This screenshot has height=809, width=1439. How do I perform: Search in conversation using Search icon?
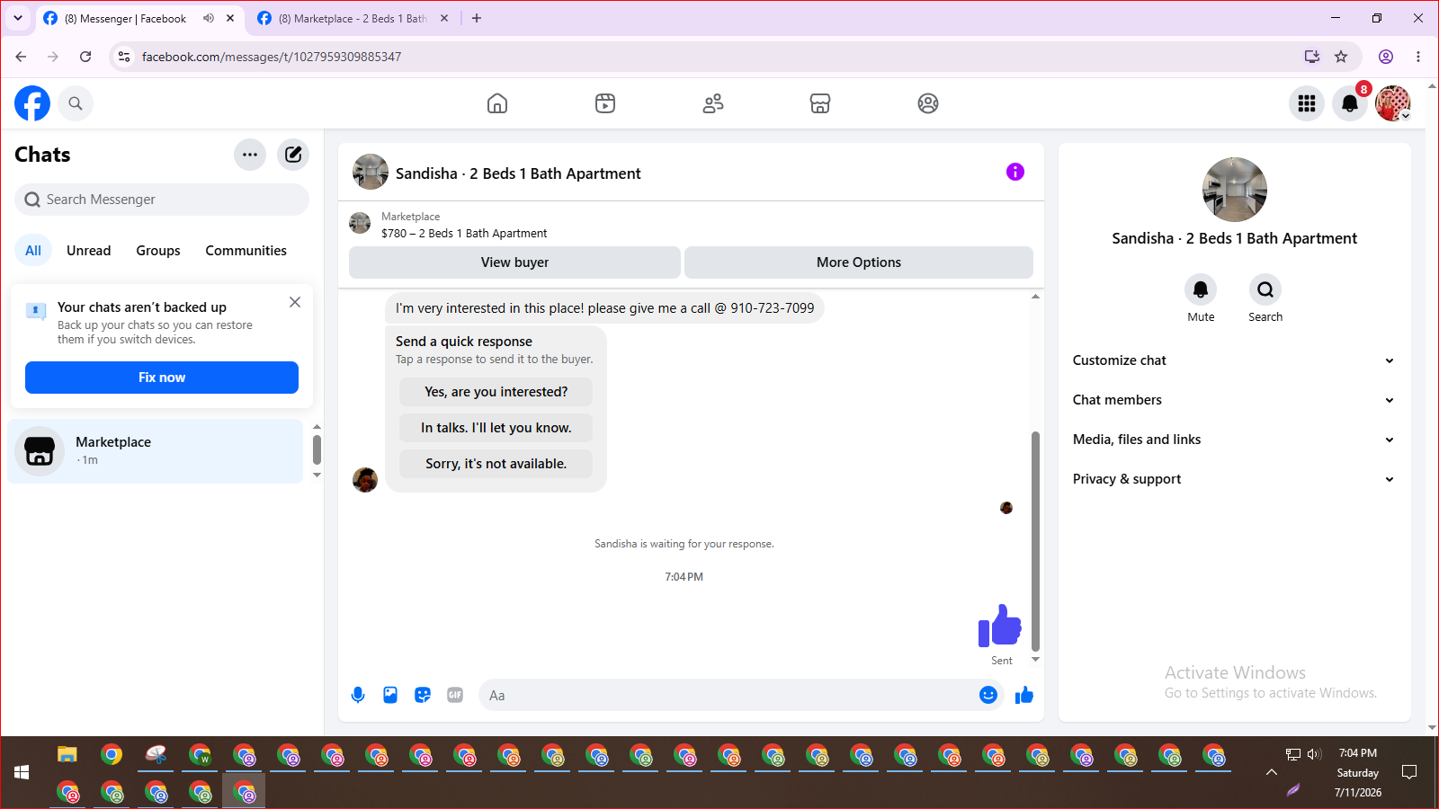[x=1265, y=289]
